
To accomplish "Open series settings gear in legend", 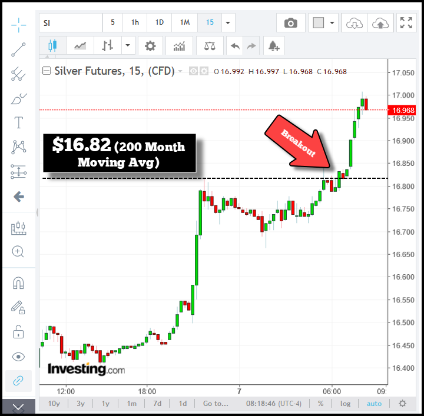I will pos(204,71).
